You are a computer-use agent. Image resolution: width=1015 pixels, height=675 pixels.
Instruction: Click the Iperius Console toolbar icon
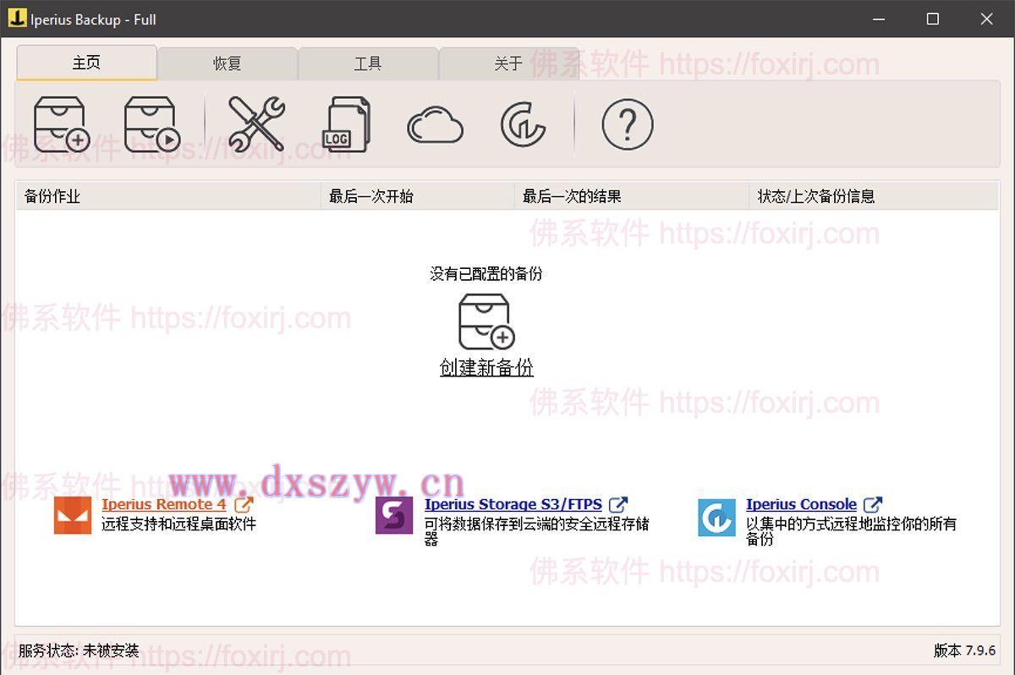tap(524, 125)
